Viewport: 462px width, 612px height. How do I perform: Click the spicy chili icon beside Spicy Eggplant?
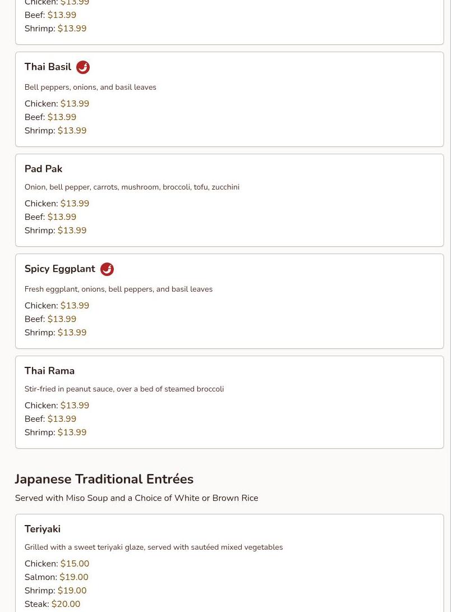point(107,269)
